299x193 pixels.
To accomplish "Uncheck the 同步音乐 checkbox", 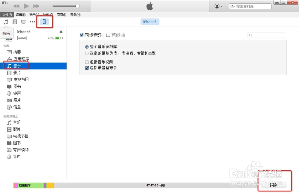I will pos(82,35).
